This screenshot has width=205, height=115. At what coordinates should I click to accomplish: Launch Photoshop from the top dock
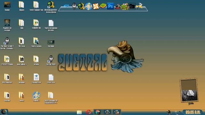coord(110,6)
